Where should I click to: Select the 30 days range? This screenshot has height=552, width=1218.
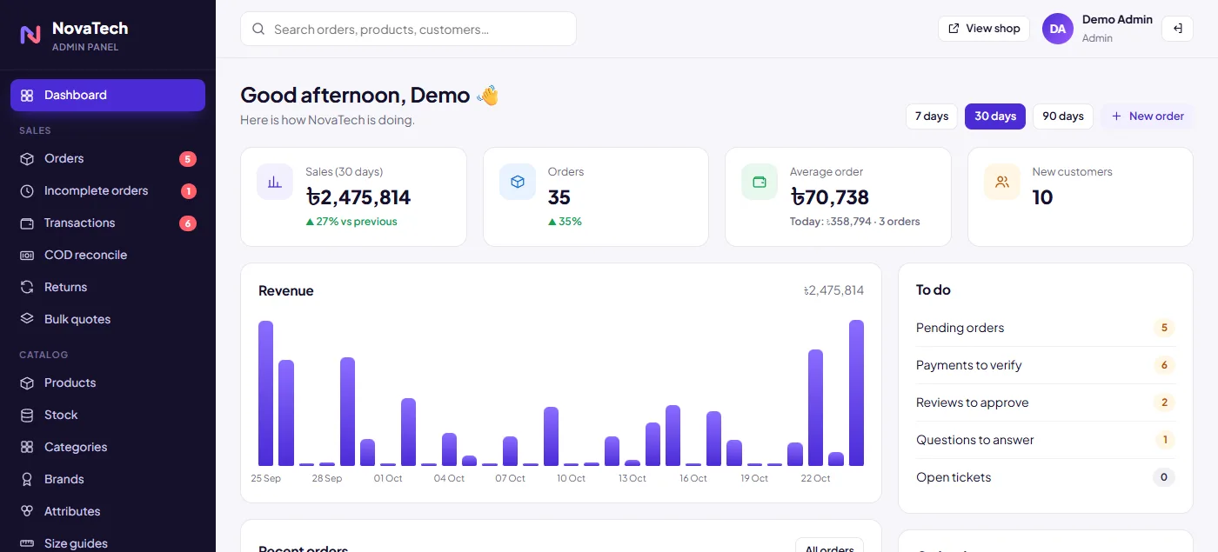click(x=995, y=116)
